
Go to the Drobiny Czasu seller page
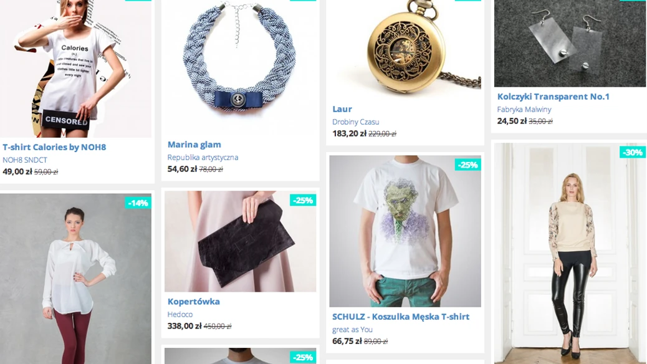pos(355,122)
